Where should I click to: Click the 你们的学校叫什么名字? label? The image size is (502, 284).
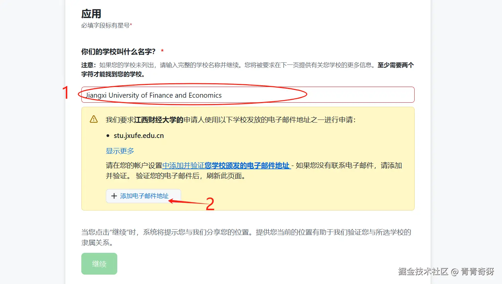(119, 52)
